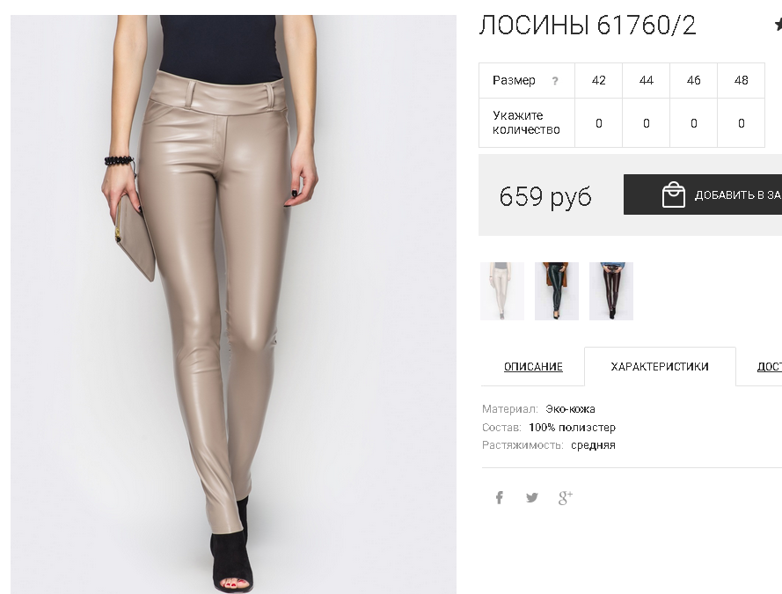The image size is (782, 594).
Task: Open the ОПИСАНИЕ tab
Action: (533, 367)
